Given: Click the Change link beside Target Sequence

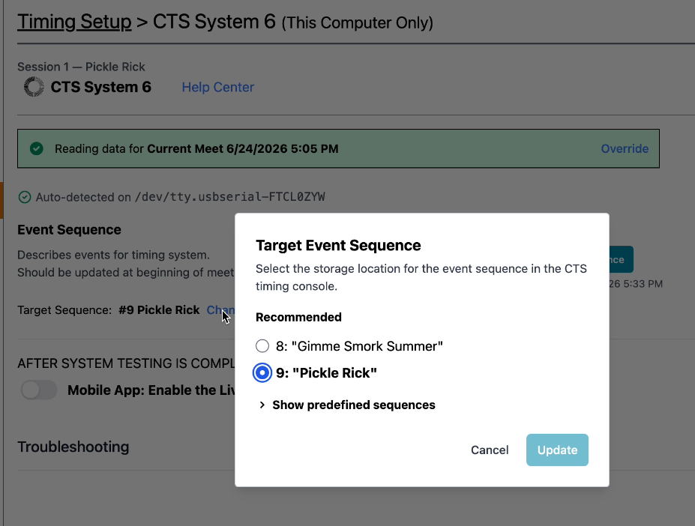Looking at the screenshot, I should 220,309.
